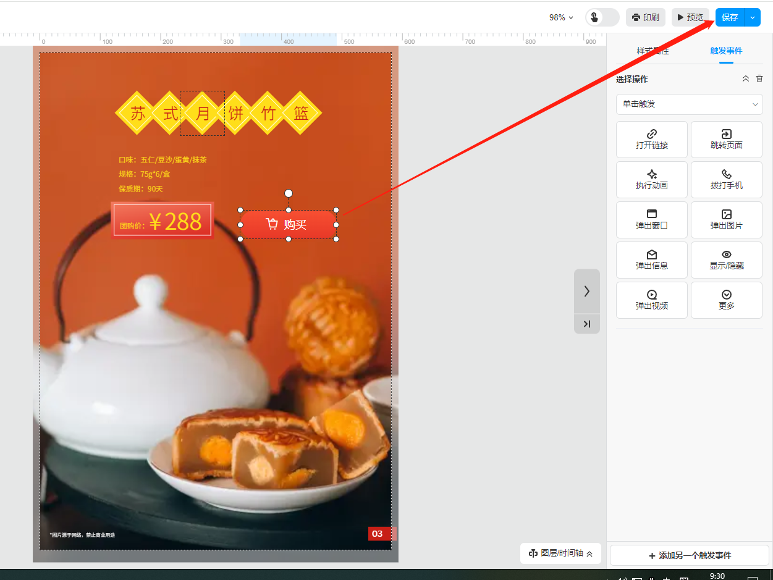The height and width of the screenshot is (580, 773).
Task: Click the 打开链接 (open link) icon
Action: point(651,134)
